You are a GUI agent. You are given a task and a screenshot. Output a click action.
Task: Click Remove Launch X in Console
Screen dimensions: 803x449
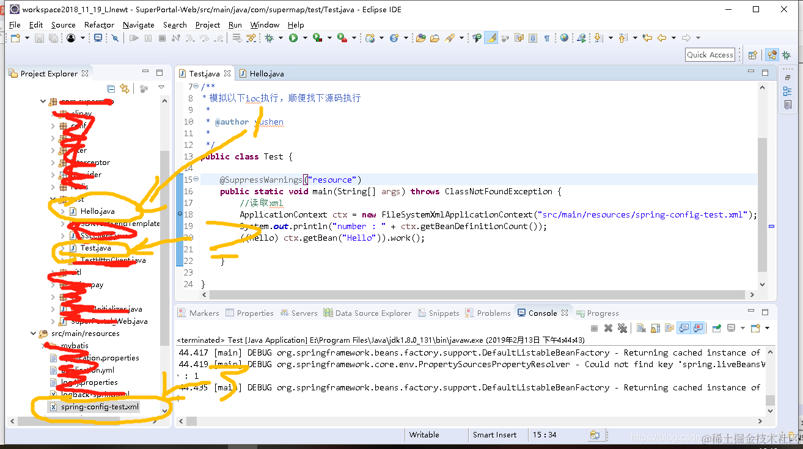[x=608, y=328]
